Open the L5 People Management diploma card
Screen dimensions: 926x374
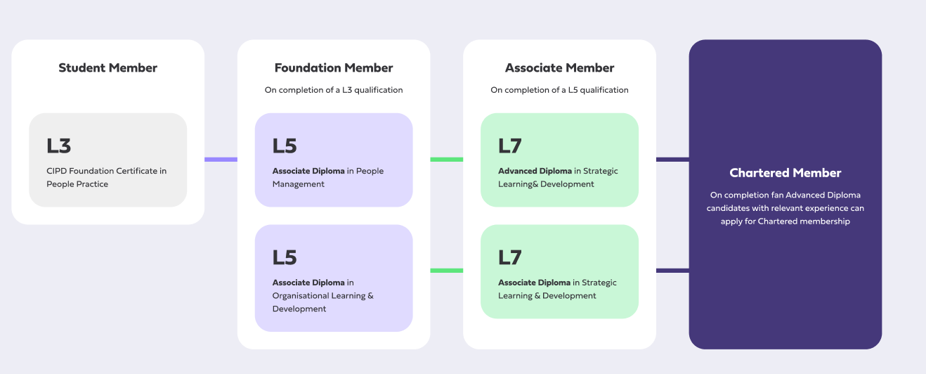[x=334, y=160]
